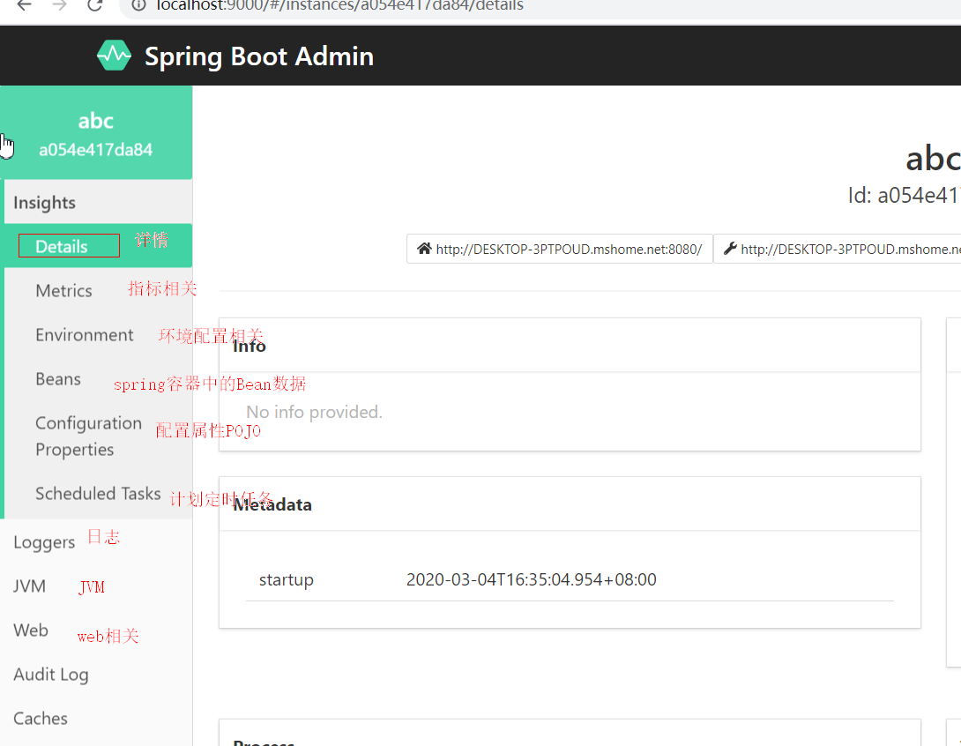The image size is (961, 746).
Task: Click the wrench icon management URL button
Action: [x=838, y=249]
